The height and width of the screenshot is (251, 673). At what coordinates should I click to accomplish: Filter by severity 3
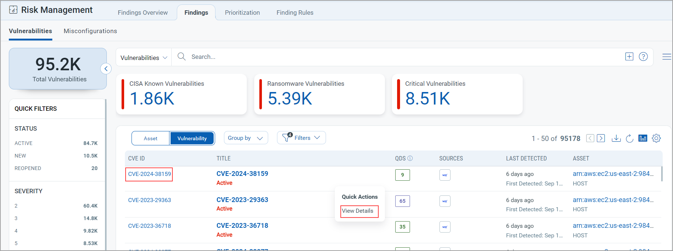(x=56, y=218)
